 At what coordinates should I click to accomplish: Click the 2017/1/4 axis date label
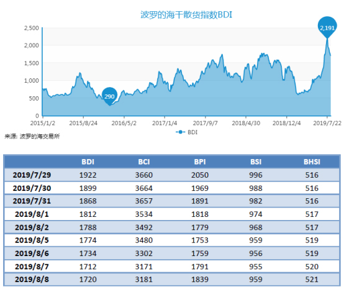(x=165, y=123)
